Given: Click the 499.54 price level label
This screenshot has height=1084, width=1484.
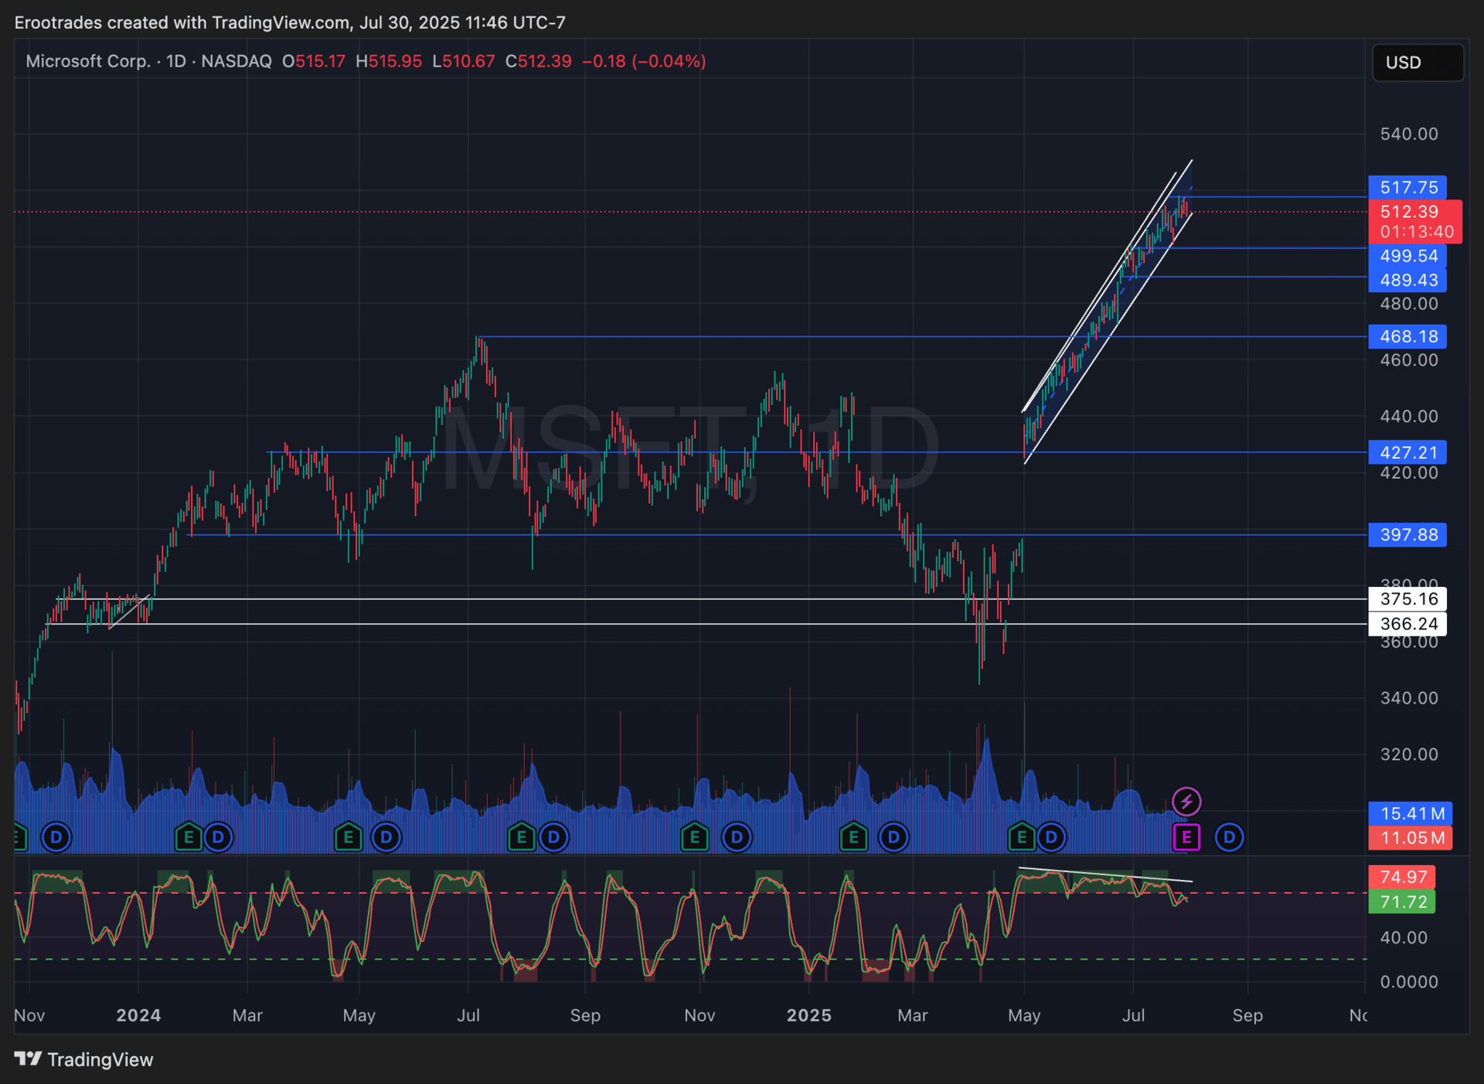Looking at the screenshot, I should [1407, 256].
